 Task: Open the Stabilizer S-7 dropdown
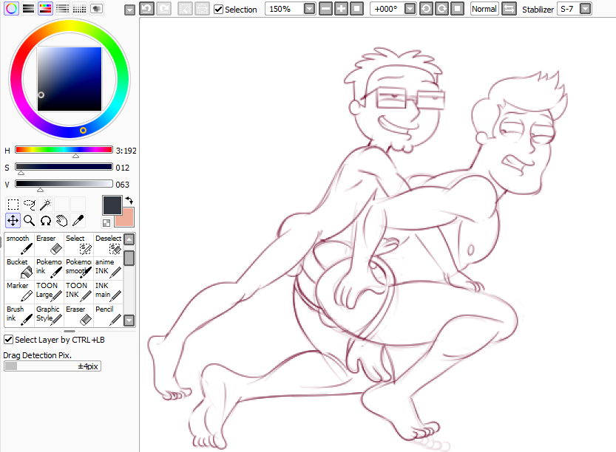click(x=585, y=10)
